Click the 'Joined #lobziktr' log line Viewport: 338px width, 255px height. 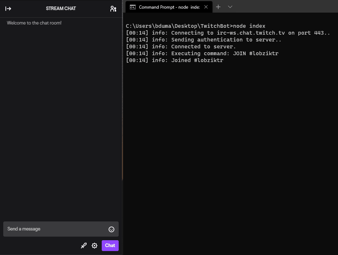coord(174,60)
